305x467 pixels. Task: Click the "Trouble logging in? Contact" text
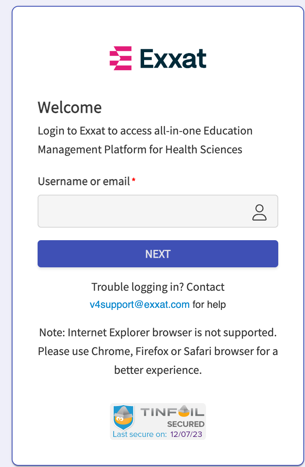(x=158, y=287)
